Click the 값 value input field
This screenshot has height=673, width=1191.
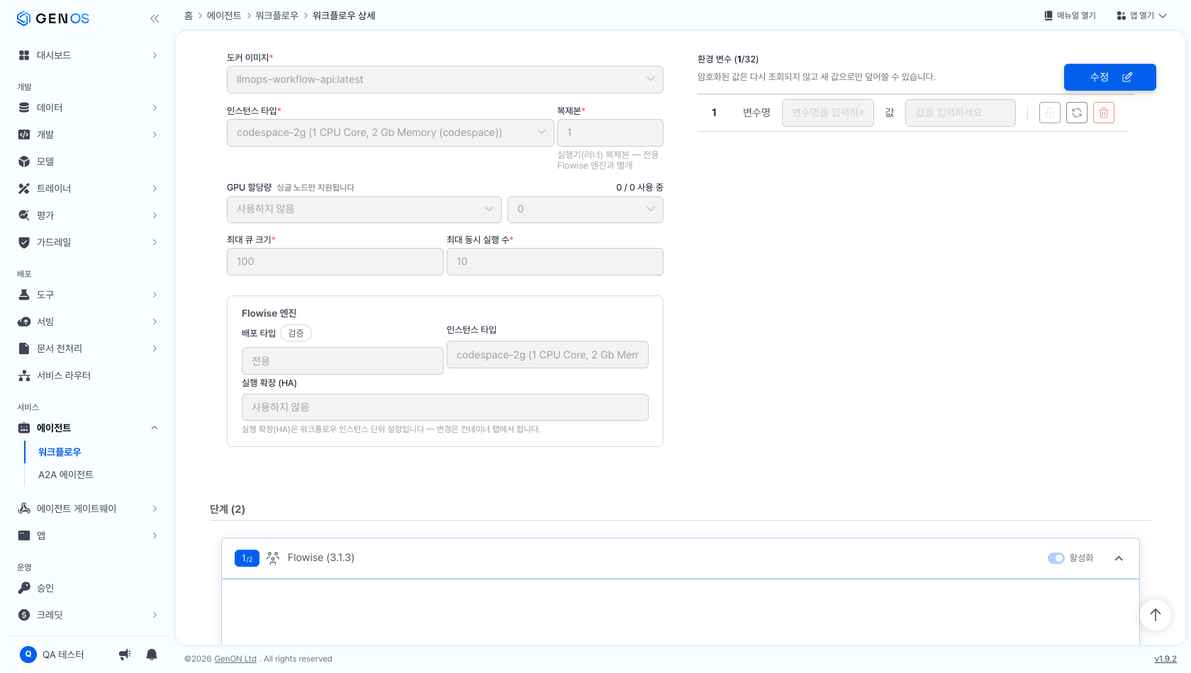coord(961,113)
